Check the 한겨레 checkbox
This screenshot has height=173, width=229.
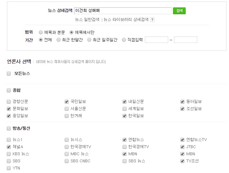(67, 116)
